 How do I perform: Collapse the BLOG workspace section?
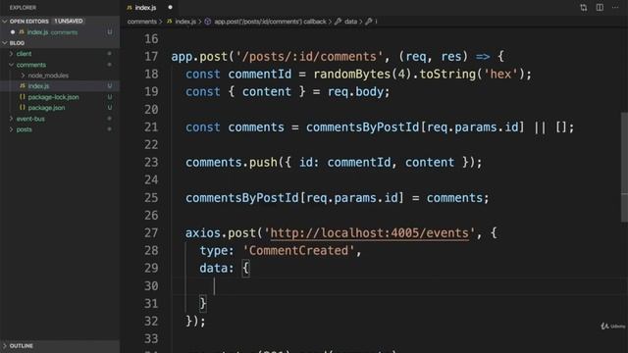click(5, 43)
